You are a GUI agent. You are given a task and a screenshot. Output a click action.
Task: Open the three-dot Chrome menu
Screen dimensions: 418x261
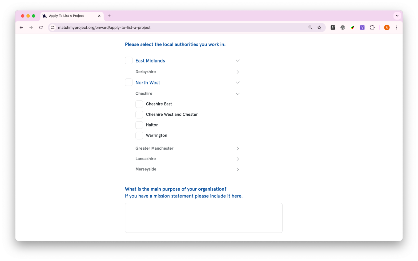[x=397, y=27]
